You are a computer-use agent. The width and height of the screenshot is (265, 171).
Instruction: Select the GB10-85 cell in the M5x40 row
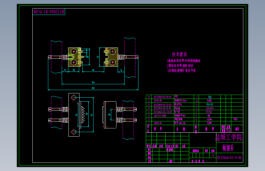(158, 123)
